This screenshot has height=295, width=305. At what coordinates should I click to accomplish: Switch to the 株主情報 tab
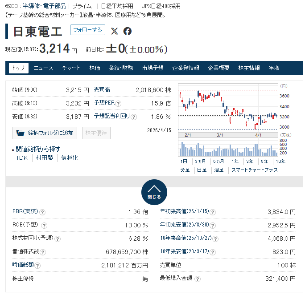[x=249, y=68]
